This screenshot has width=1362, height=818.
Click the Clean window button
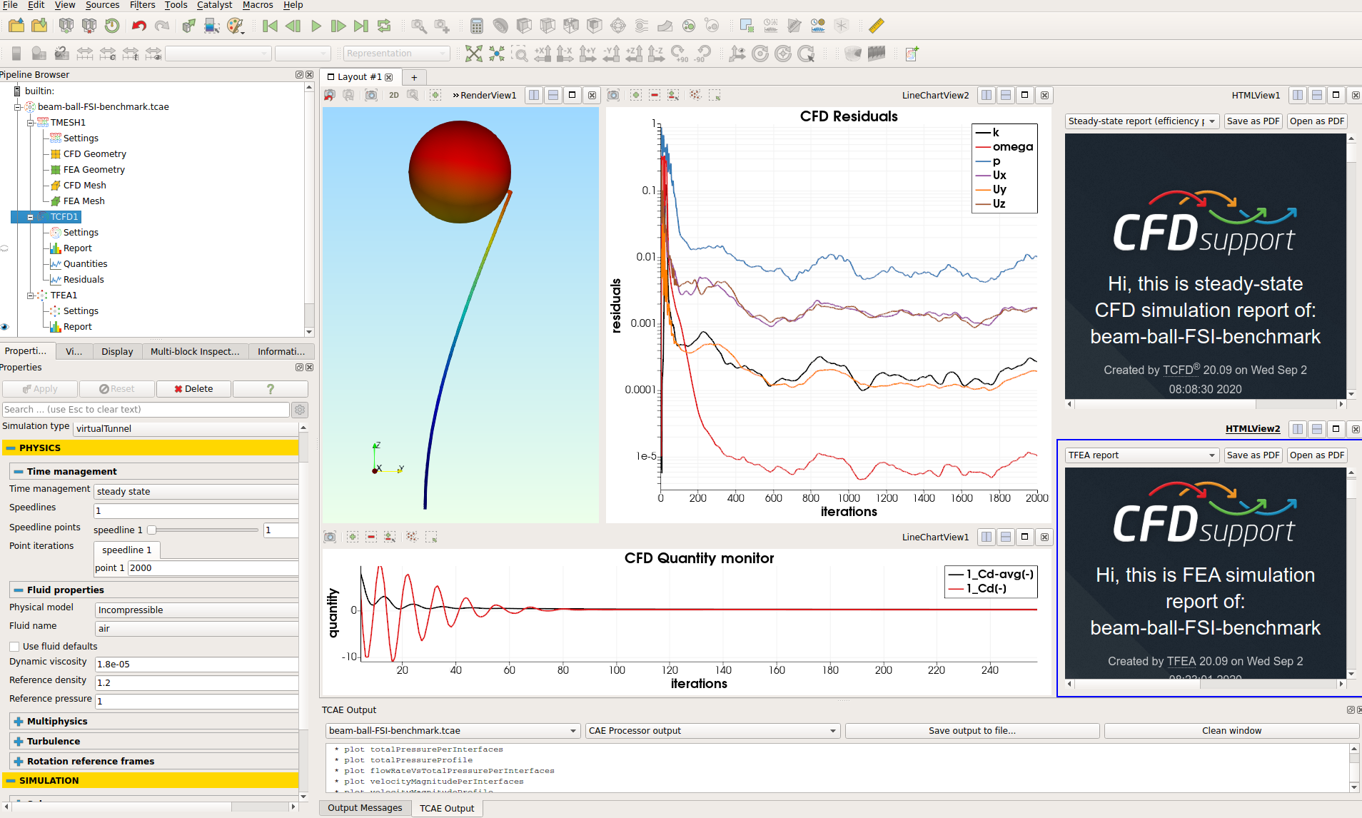click(1231, 731)
